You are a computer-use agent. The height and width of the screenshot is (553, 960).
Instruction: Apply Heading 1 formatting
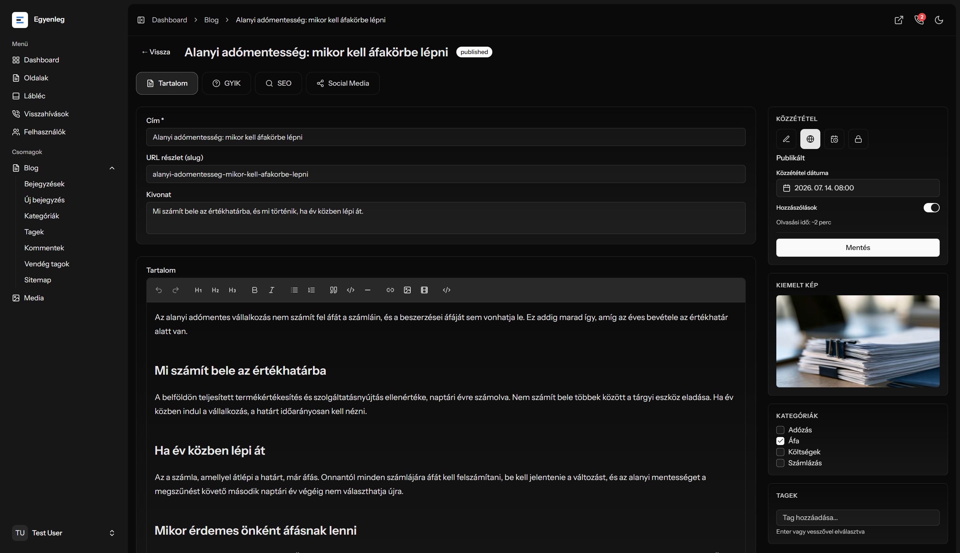(198, 290)
